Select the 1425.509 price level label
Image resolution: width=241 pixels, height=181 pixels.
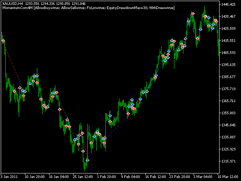click(x=229, y=29)
